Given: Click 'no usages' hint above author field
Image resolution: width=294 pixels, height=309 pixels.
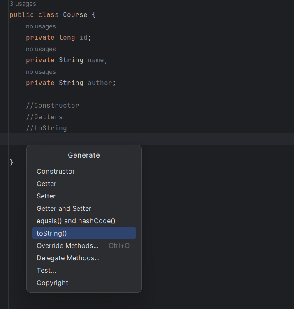Looking at the screenshot, I should tap(41, 71).
